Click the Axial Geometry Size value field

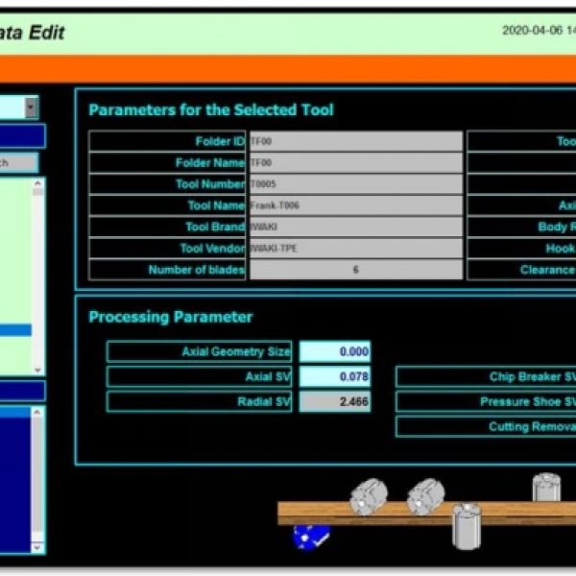[334, 352]
